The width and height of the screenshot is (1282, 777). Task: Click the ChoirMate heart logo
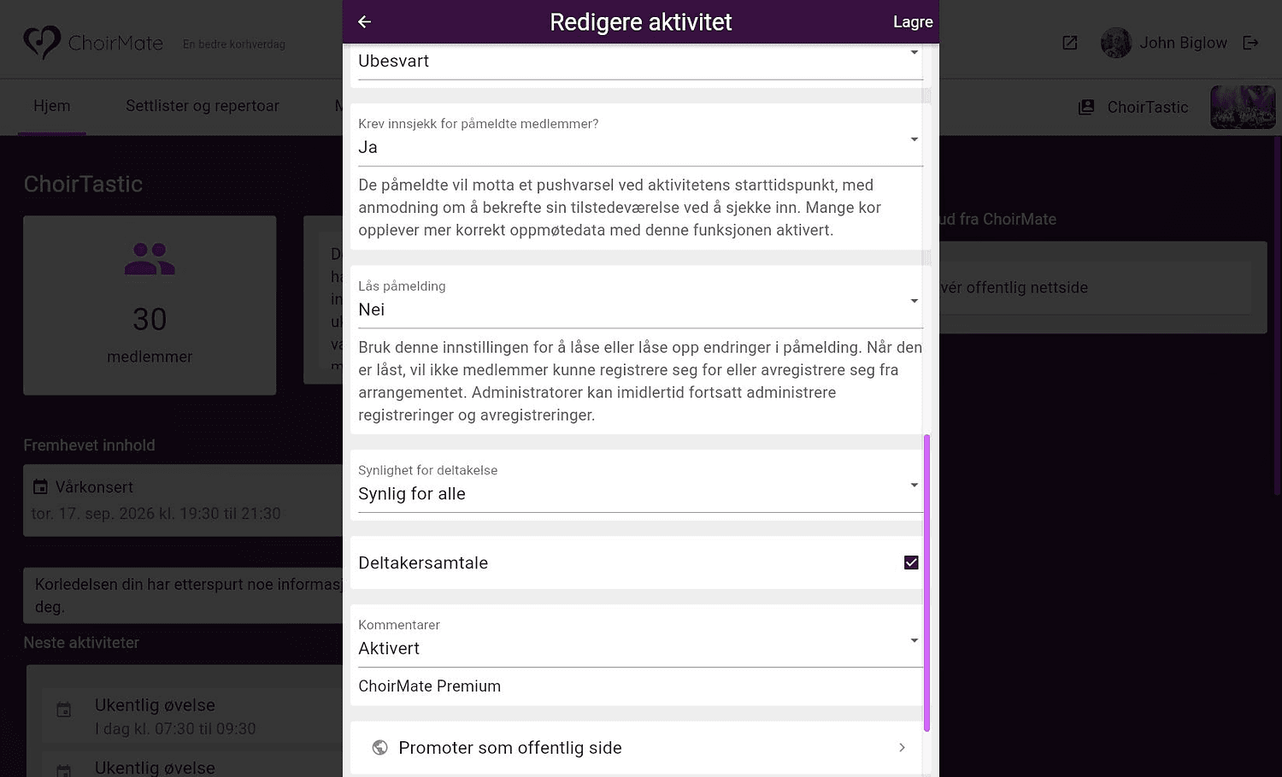[42, 42]
